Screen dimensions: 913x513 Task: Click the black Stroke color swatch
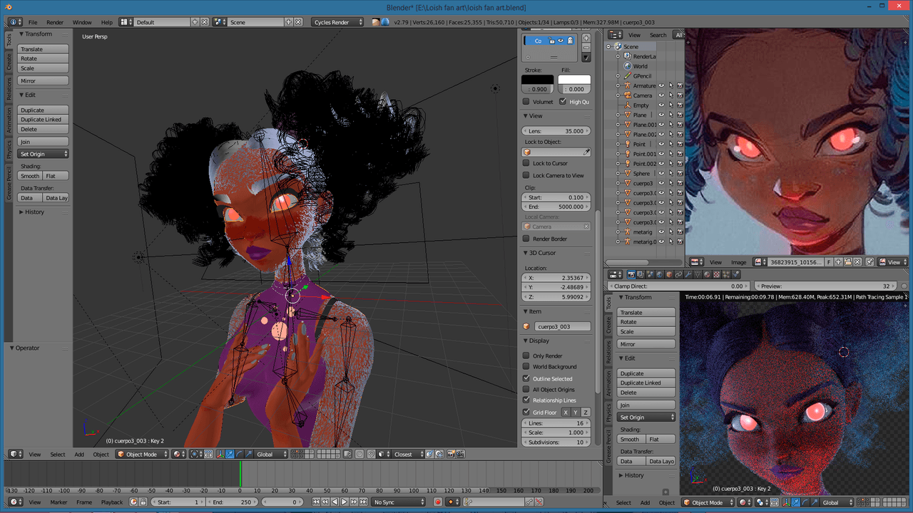(x=537, y=79)
